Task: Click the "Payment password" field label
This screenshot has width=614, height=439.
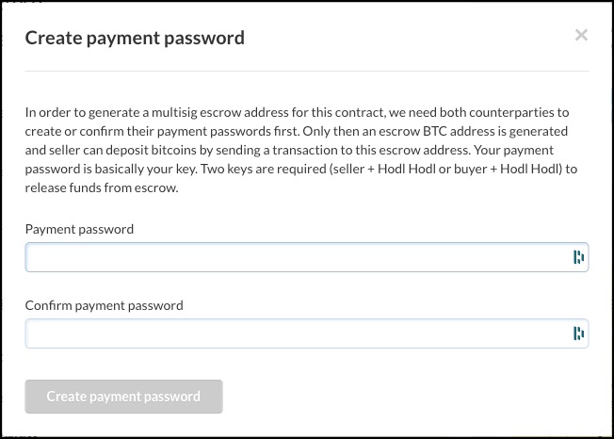Action: pos(79,229)
